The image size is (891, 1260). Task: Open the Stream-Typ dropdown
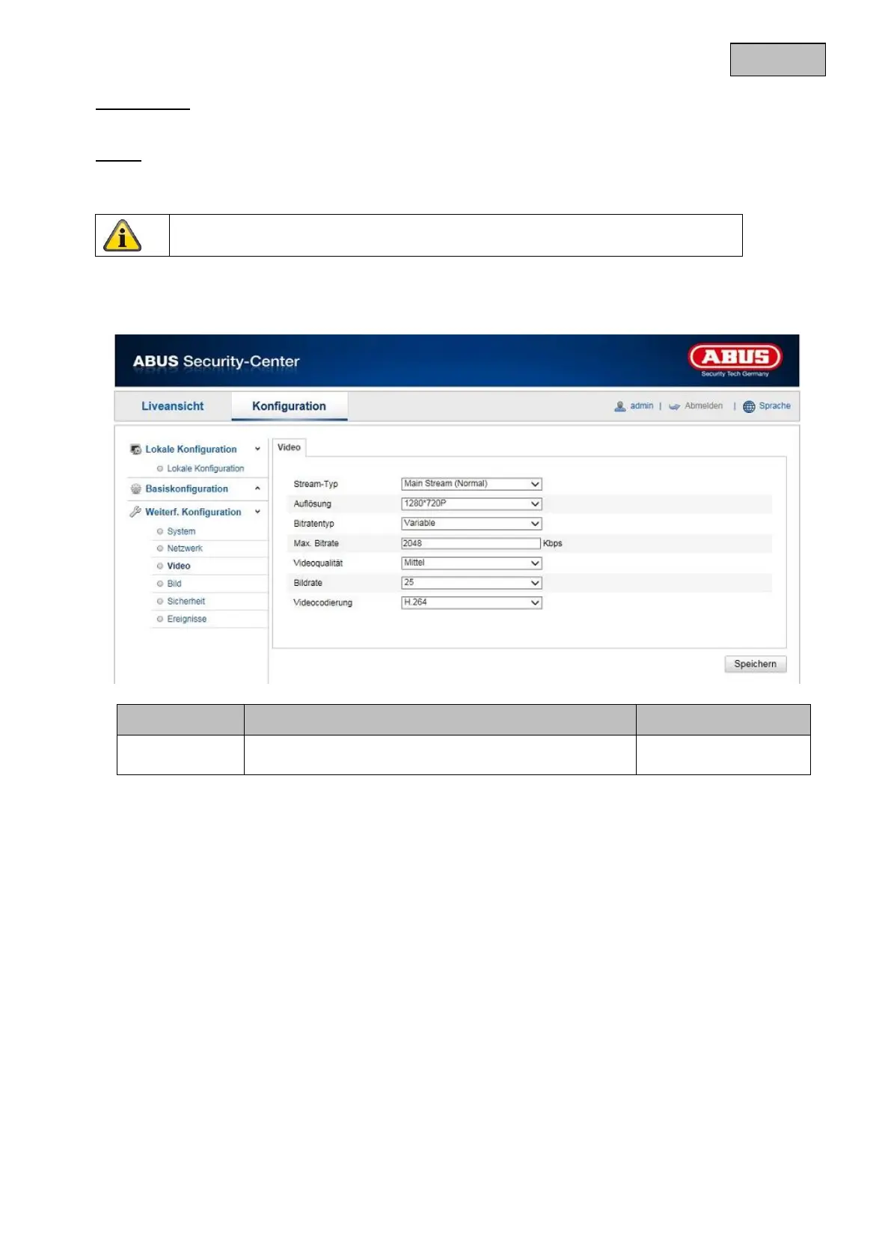[x=471, y=484]
